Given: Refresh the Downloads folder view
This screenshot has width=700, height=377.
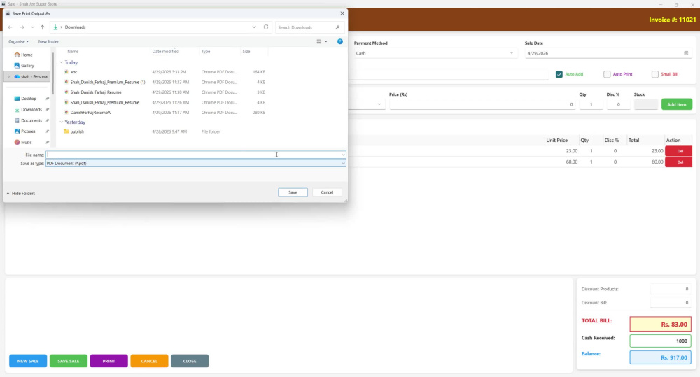Looking at the screenshot, I should click(266, 27).
